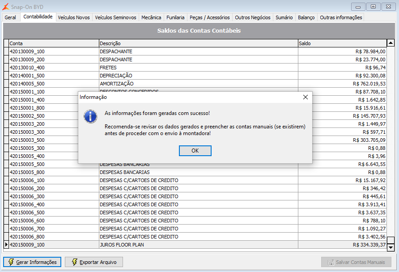Click the scrollbar down arrow of the grid

[x=391, y=247]
